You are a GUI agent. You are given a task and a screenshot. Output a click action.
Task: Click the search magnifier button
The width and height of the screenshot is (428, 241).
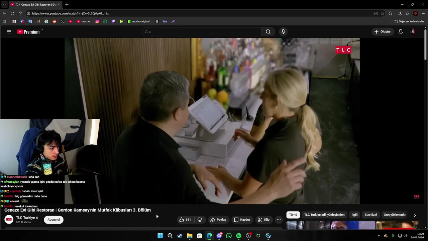(x=268, y=32)
